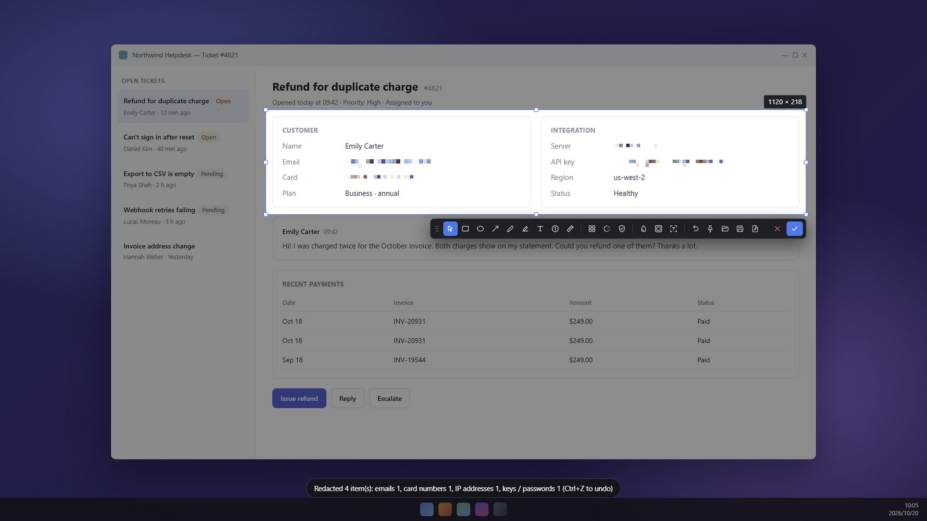
Task: Select the arrow drawing tool
Action: click(495, 229)
